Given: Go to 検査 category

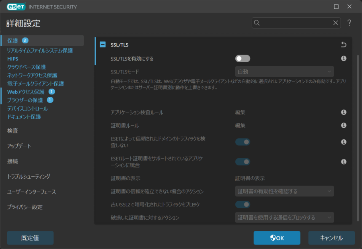Looking at the screenshot, I should click(x=12, y=131).
